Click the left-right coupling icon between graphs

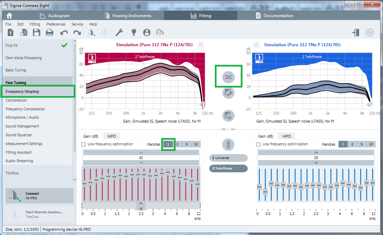point(228,77)
